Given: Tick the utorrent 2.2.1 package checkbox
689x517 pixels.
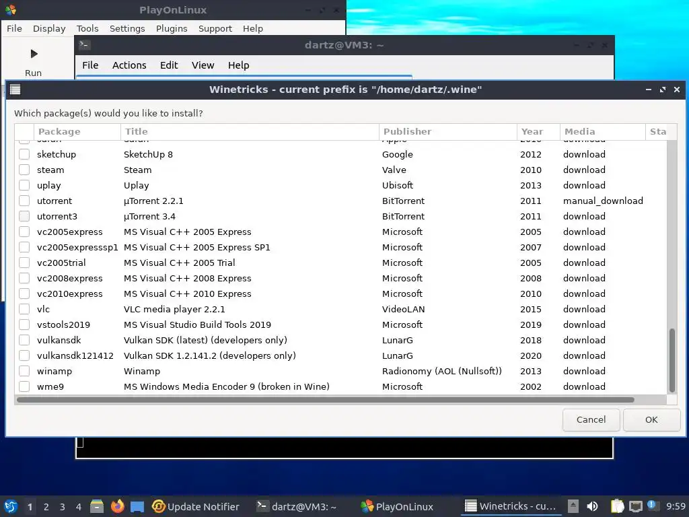Looking at the screenshot, I should point(24,201).
